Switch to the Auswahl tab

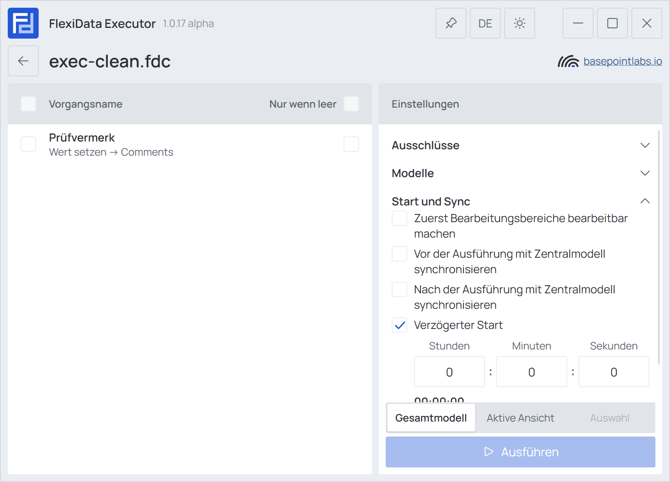609,418
